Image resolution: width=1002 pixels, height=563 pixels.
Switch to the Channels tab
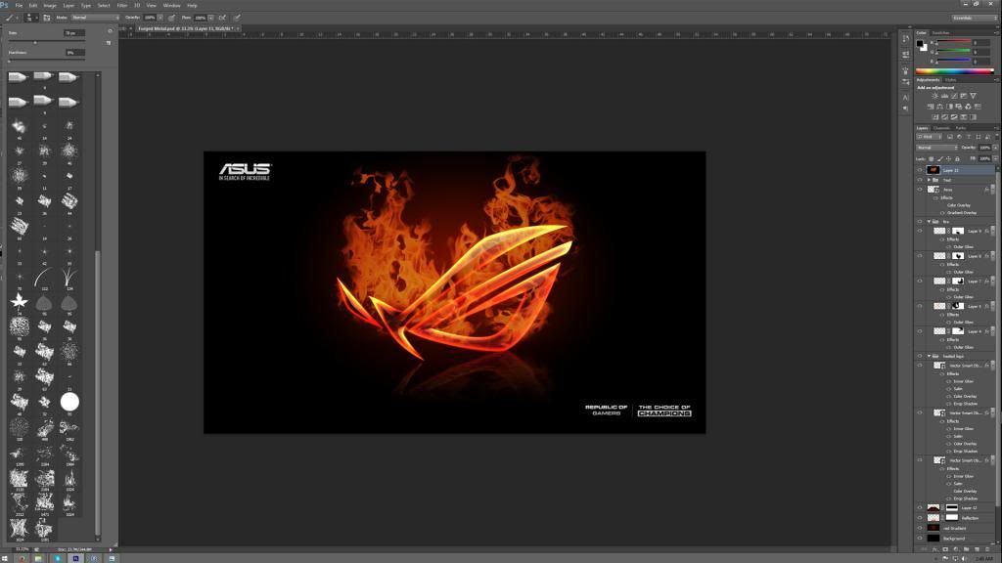click(x=941, y=128)
